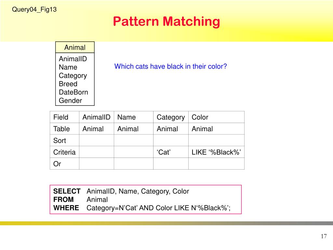Select the SELECT column list 'AnimalID, Name, Category, Color'
The image size is (333, 250).
point(138,191)
